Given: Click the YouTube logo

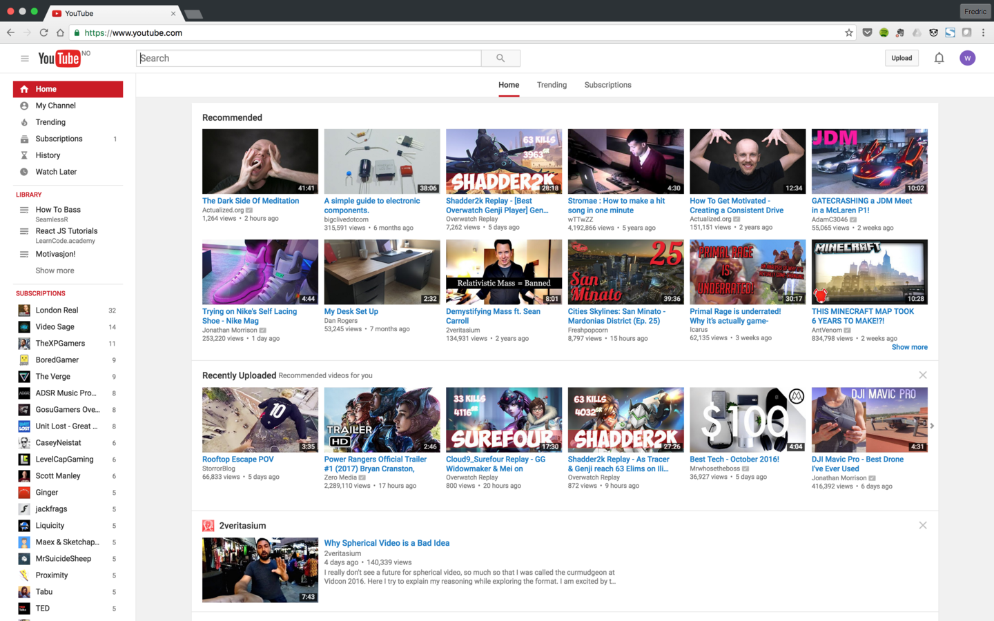Looking at the screenshot, I should pos(59,59).
